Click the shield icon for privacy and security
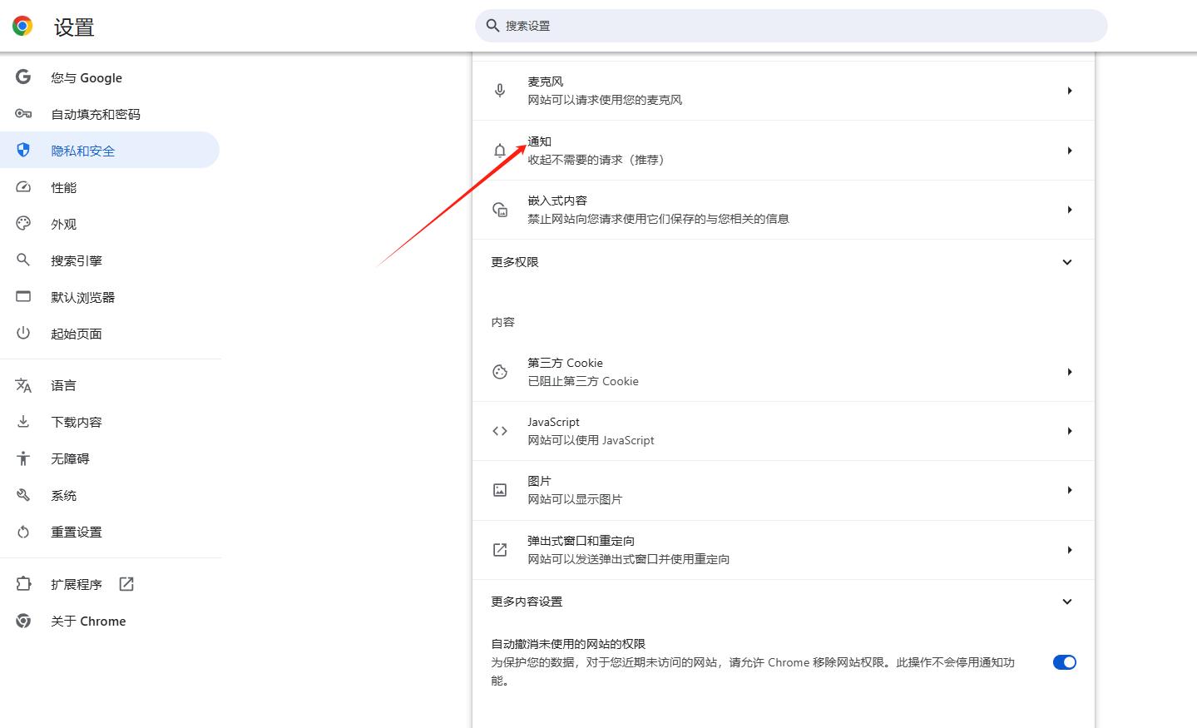The width and height of the screenshot is (1197, 728). [23, 151]
